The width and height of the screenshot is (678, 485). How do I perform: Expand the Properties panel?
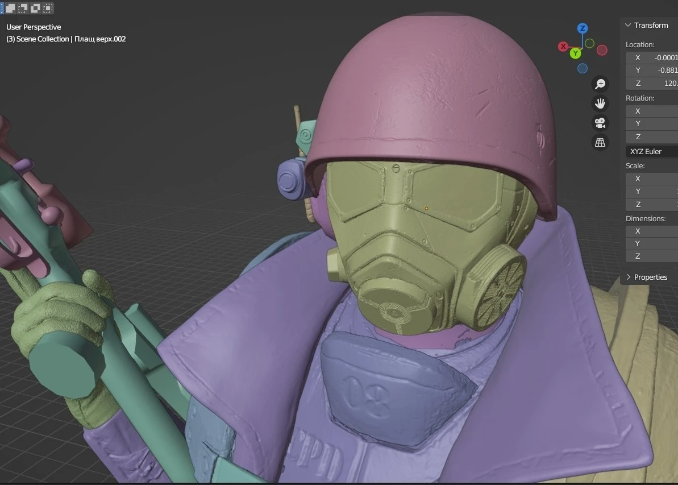click(628, 277)
